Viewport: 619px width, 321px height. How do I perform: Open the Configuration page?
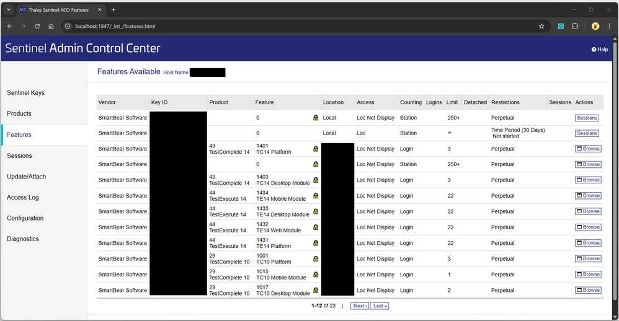point(25,218)
